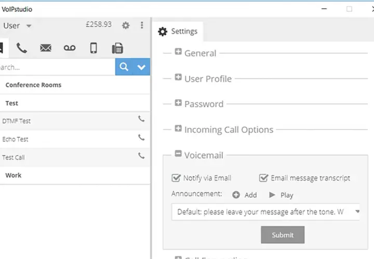Expand the General settings section
Image resolution: width=374 pixels, height=259 pixels.
pos(178,51)
